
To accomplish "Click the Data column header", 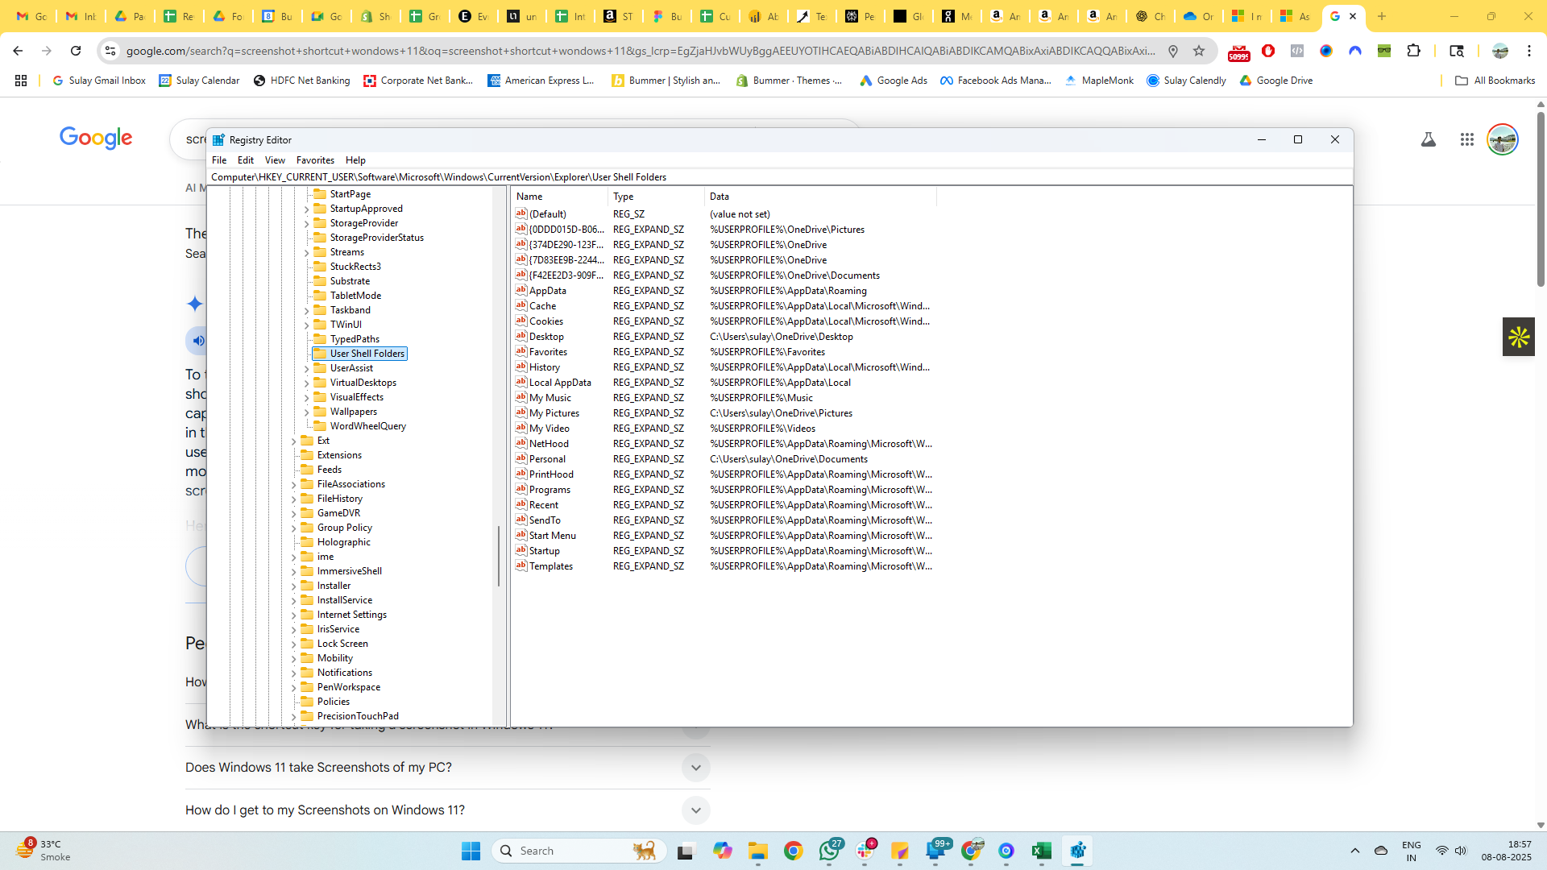I will 820,197.
